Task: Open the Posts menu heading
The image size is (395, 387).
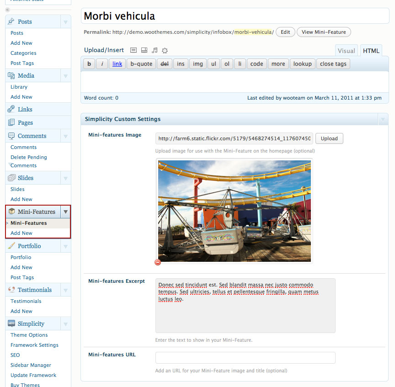Action: coord(25,21)
